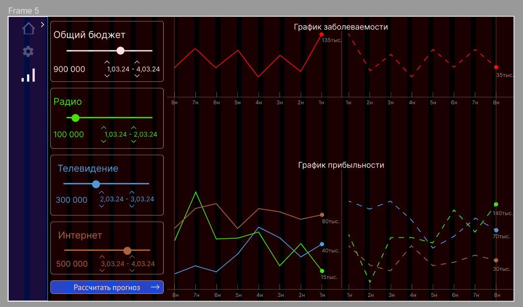Open settings via the gear icon
523x307 pixels.
click(x=29, y=51)
